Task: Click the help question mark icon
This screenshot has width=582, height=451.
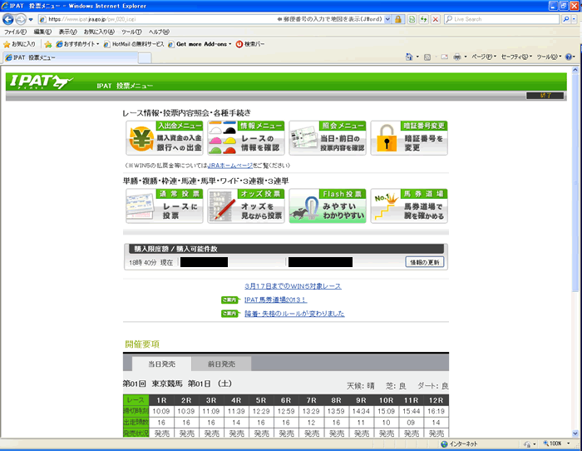Action: click(x=569, y=57)
